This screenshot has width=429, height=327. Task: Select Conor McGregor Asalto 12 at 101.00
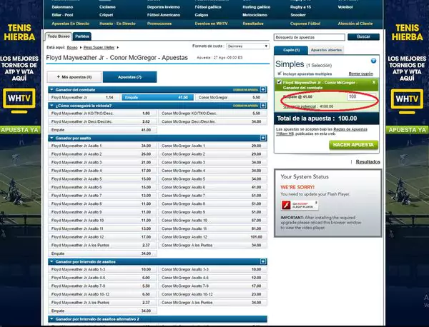212,237
